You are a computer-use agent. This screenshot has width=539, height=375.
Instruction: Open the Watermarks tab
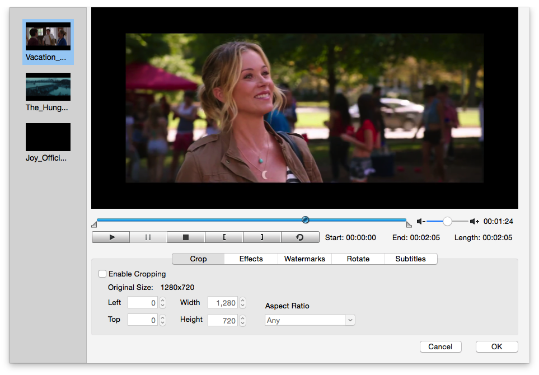304,259
